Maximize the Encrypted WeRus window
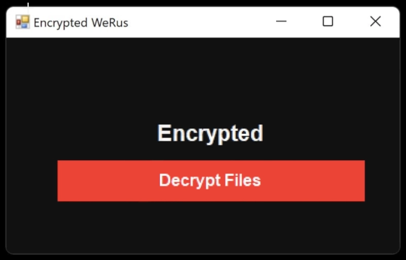Image resolution: width=406 pixels, height=260 pixels. 328,21
